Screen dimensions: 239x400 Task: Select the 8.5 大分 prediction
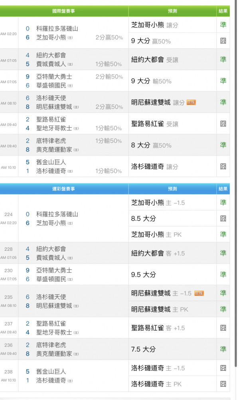pos(143,219)
